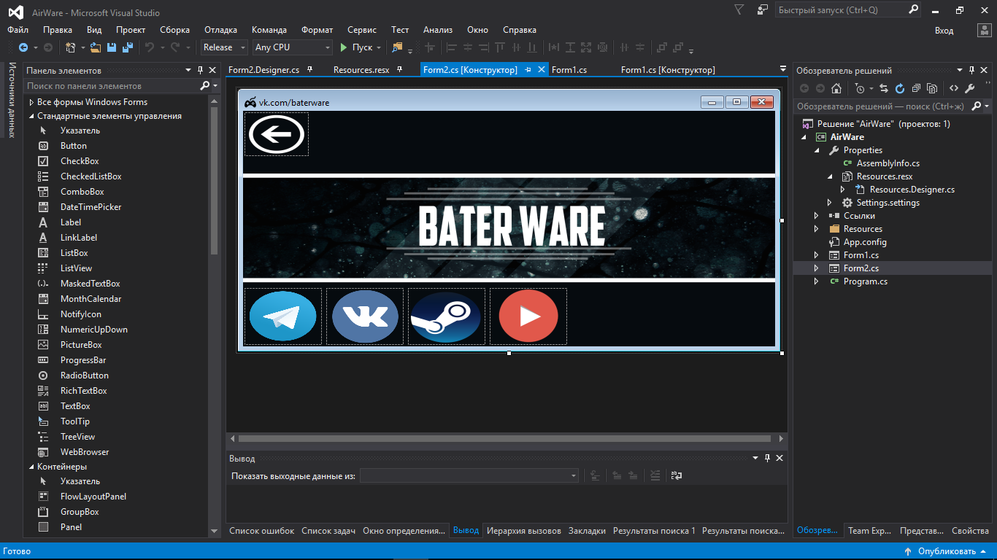Image resolution: width=997 pixels, height=560 pixels.
Task: Toggle auto-hide pin on Вывод panel
Action: pos(767,458)
